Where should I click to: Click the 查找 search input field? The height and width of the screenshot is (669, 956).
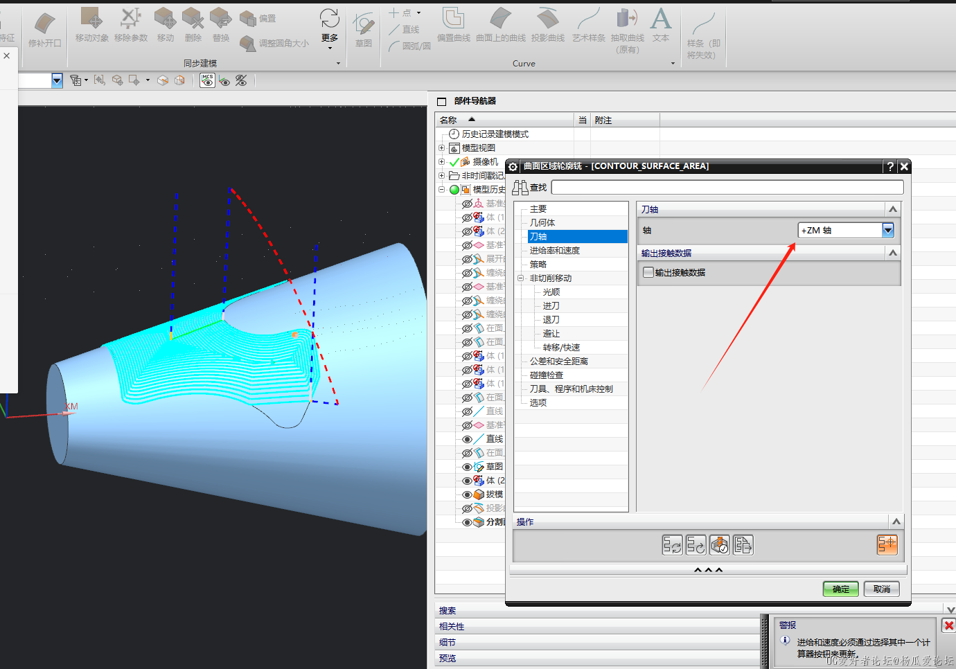727,187
